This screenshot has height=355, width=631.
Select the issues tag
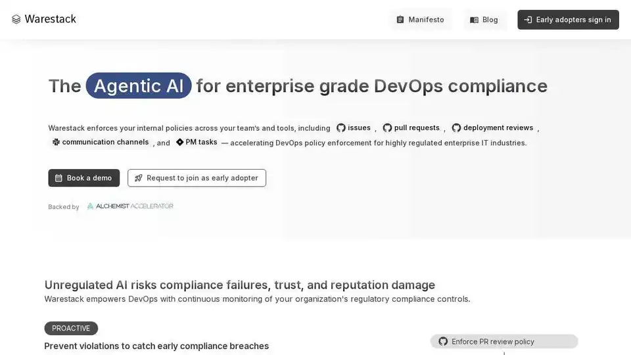[x=354, y=128]
